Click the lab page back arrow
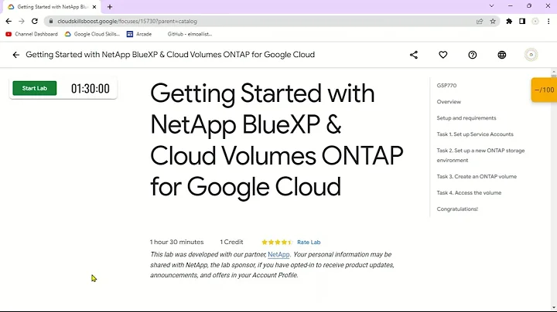Screen dimensions: 557x312 15,55
